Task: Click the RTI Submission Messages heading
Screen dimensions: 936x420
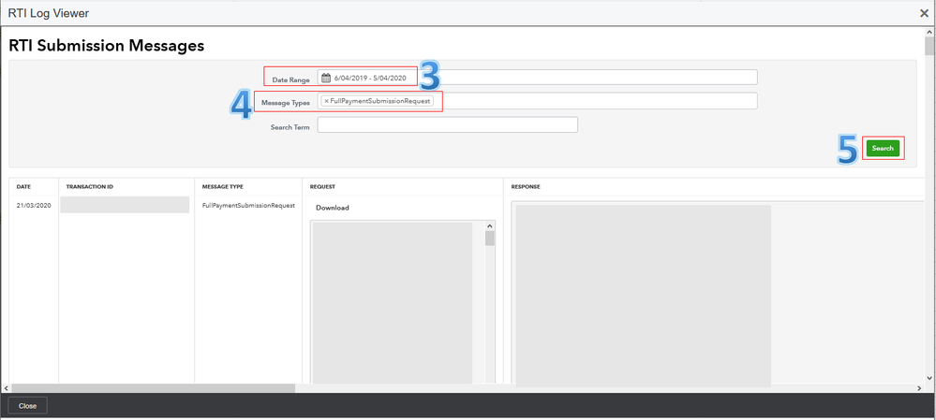Action: coord(106,45)
